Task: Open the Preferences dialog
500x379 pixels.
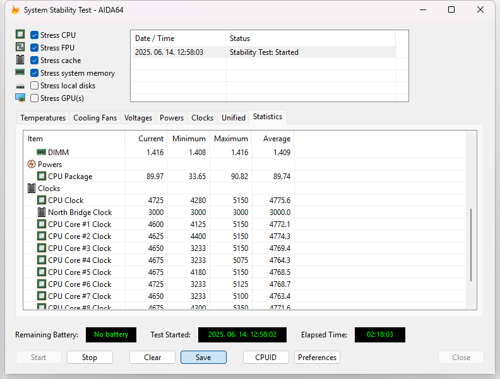Action: [317, 358]
